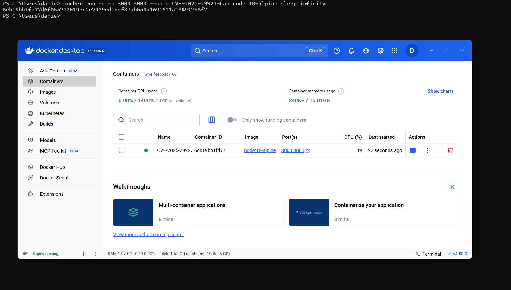Open the Containerize your application walkthrough
511x290 pixels.
click(x=374, y=212)
